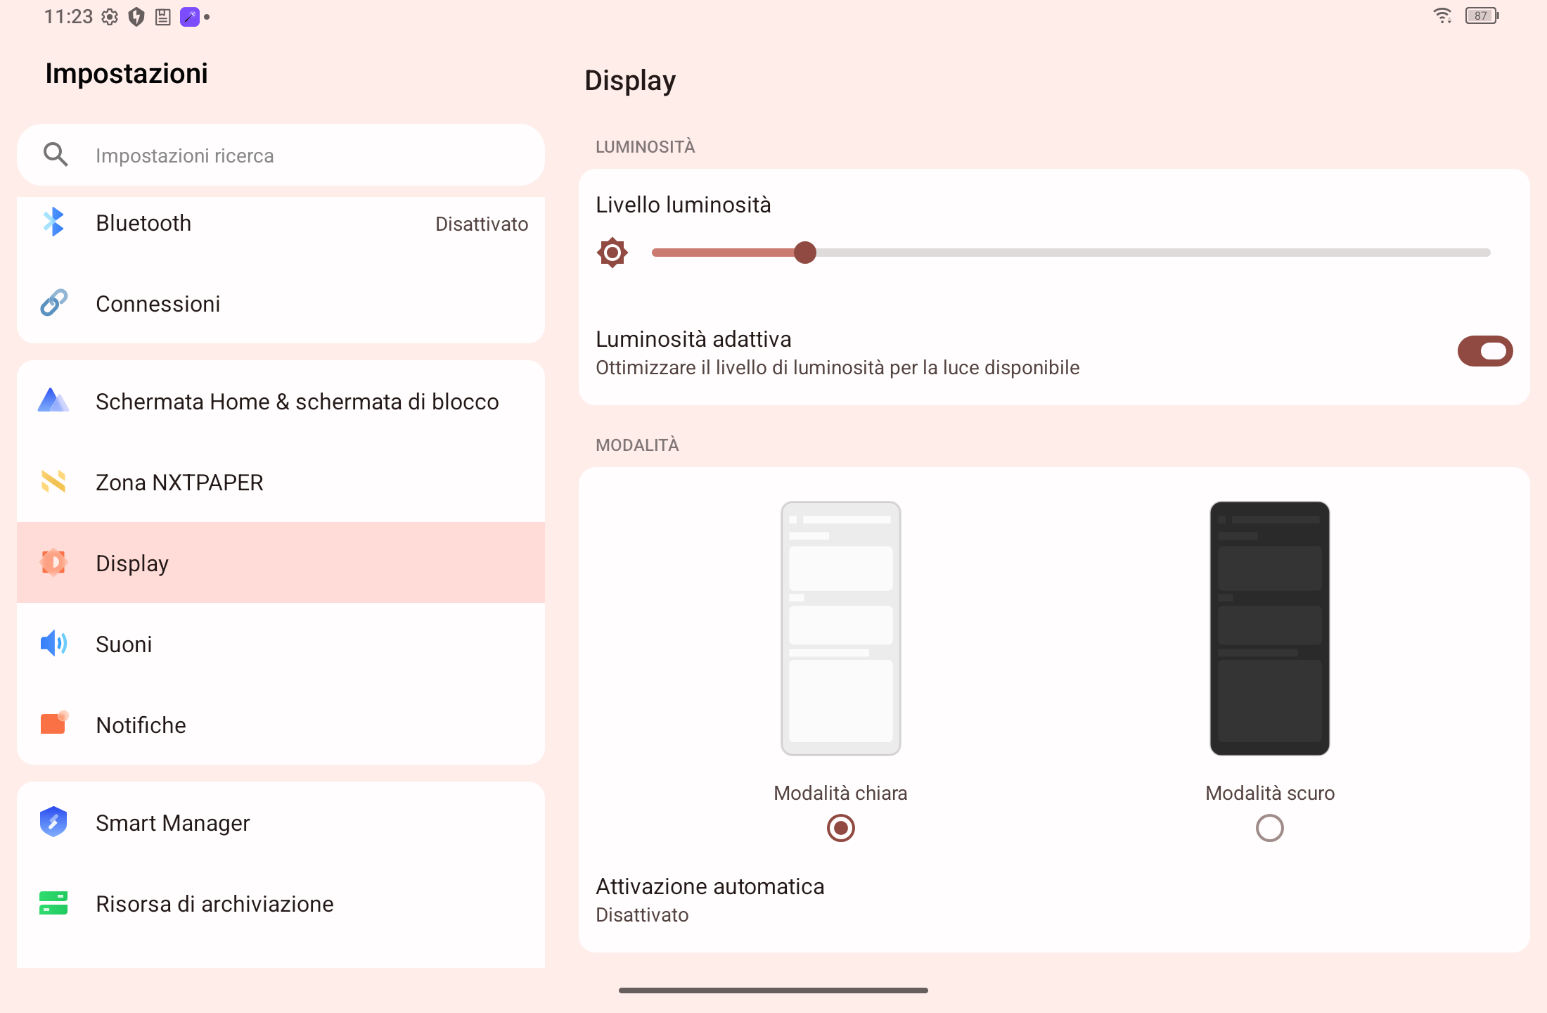Tap the Luminosità adattiva description text
This screenshot has height=1013, width=1547.
click(837, 367)
